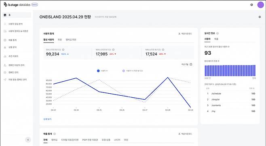Download Excel for user statistics
This screenshot has width=266, height=146.
point(185,34)
